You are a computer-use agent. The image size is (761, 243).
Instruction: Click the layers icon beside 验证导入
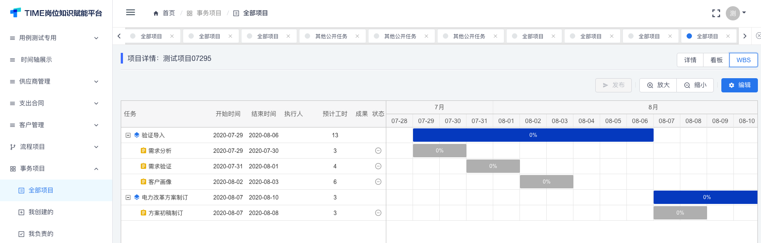pyautogui.click(x=137, y=135)
